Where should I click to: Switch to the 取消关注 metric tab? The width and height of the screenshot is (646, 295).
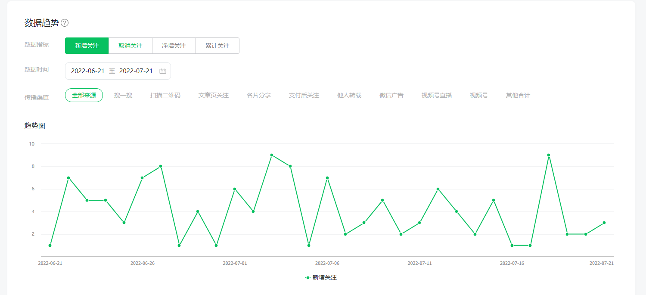tap(130, 46)
